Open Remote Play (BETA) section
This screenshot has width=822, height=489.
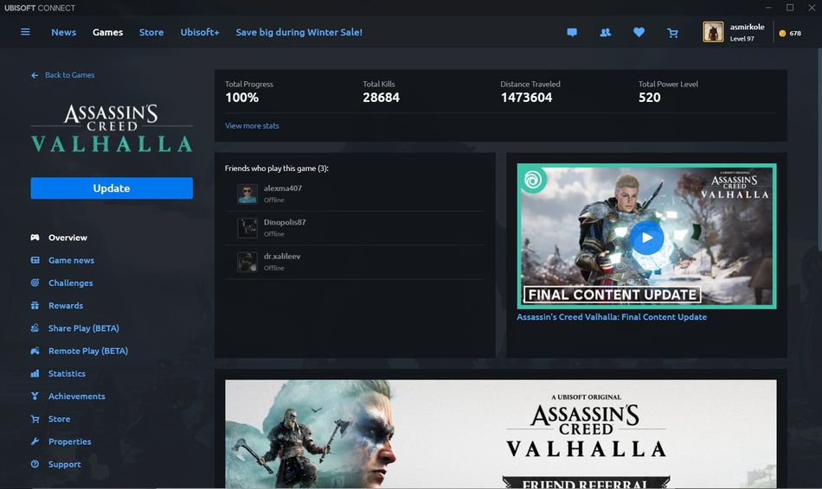[88, 351]
